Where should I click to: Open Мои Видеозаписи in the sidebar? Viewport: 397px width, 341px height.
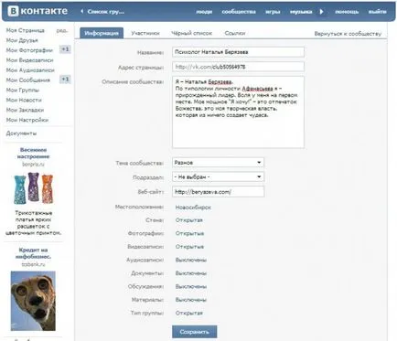pyautogui.click(x=29, y=60)
